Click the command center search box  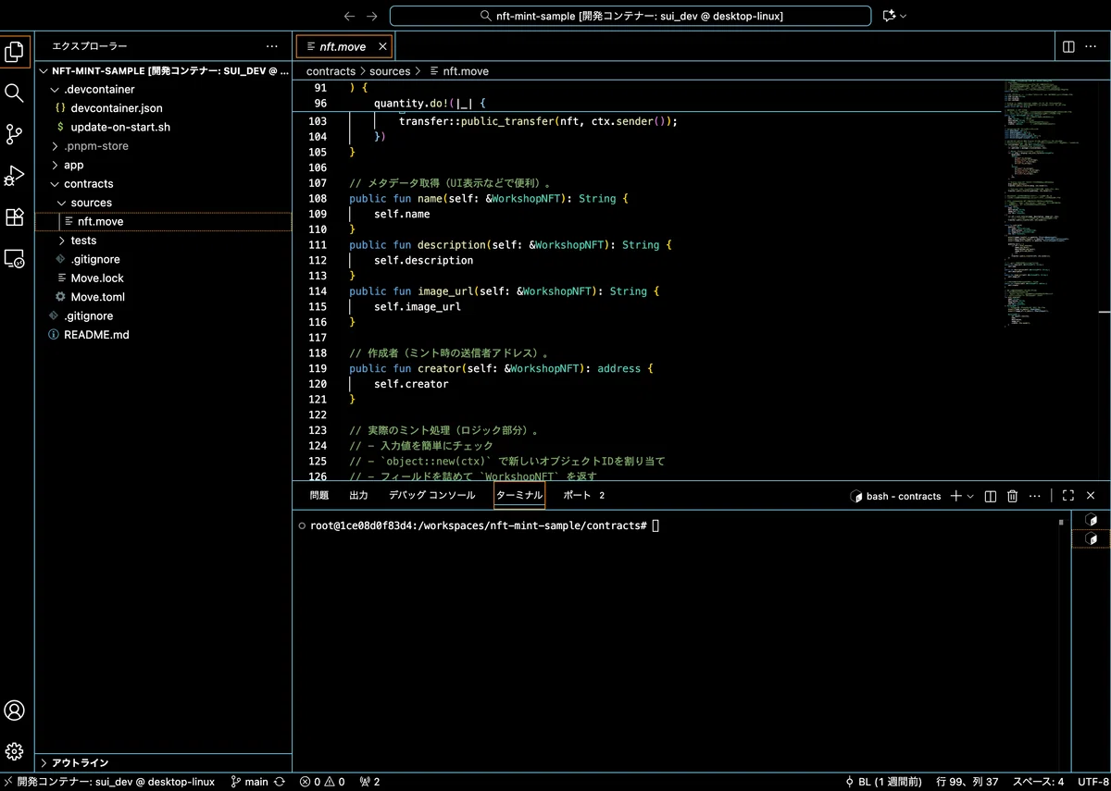[630, 16]
